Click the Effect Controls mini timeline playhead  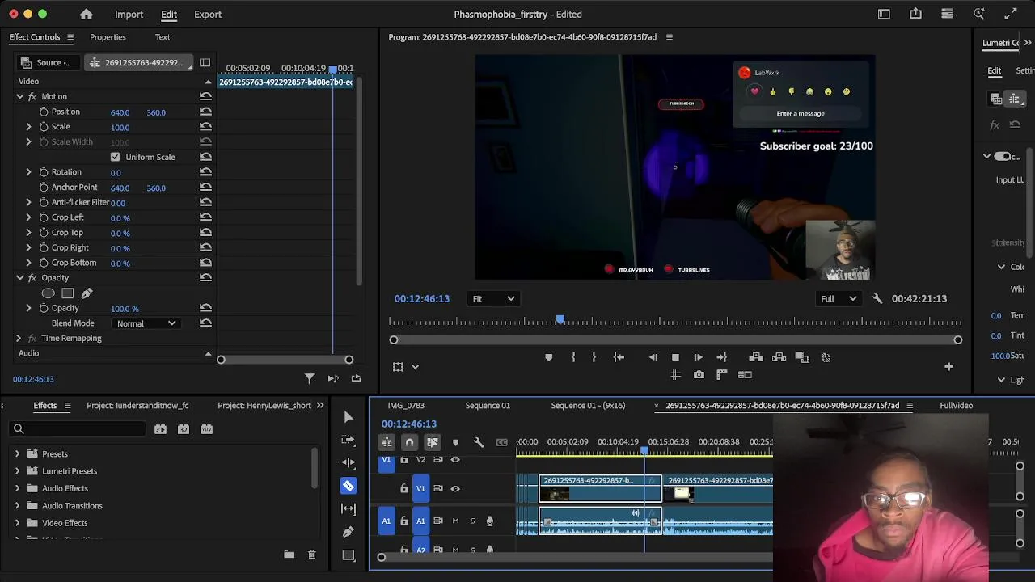click(332, 70)
